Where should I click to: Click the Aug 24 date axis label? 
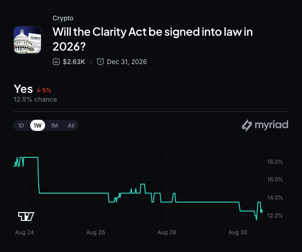25,233
